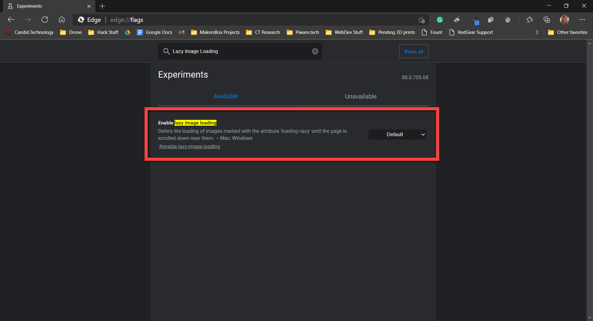
Task: Open the Hack Stuff favorites folder
Action: pos(103,32)
